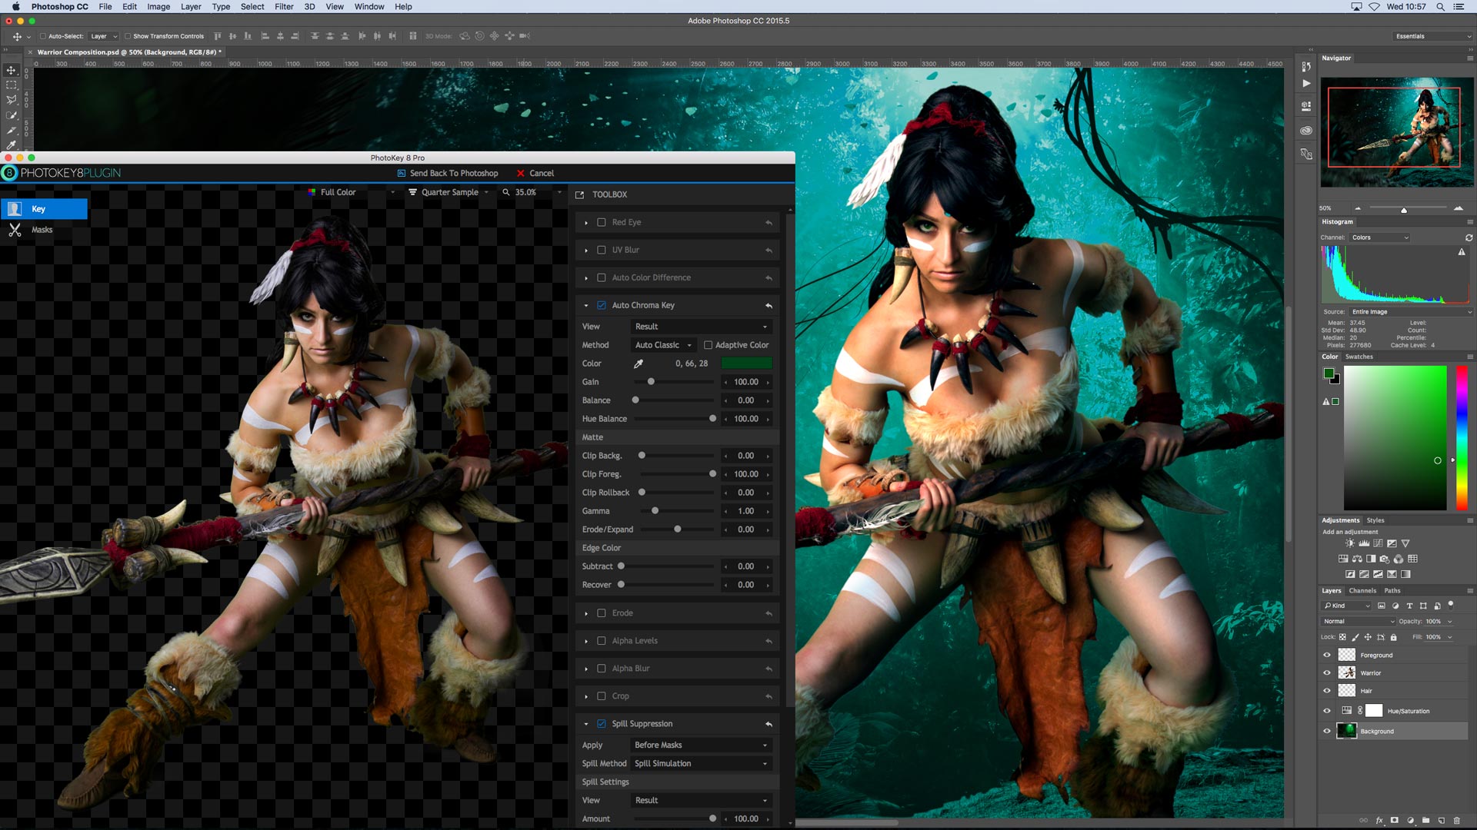The image size is (1477, 830).
Task: Click Send Back To Photoshop
Action: click(x=448, y=174)
